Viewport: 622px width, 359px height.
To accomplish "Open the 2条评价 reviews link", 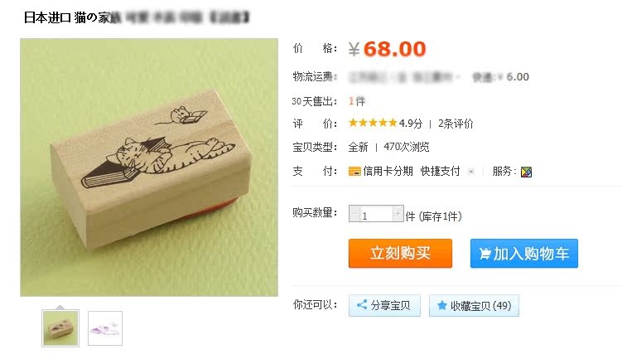I will (456, 124).
